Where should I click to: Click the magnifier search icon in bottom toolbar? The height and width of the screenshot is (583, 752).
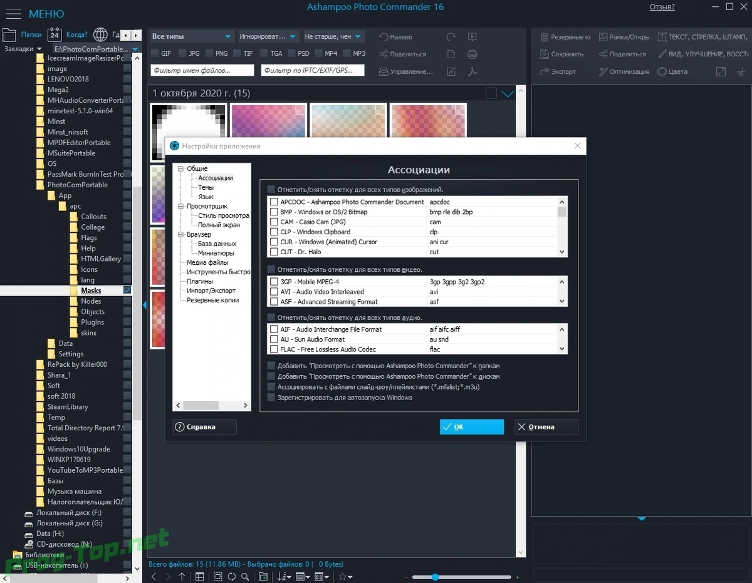click(x=245, y=577)
